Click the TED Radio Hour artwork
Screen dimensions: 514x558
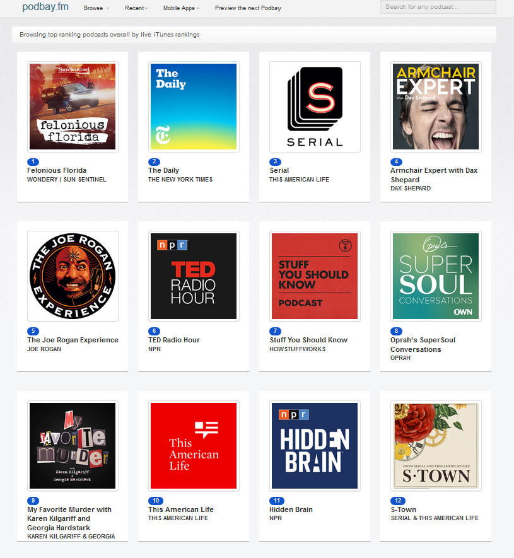click(x=194, y=276)
